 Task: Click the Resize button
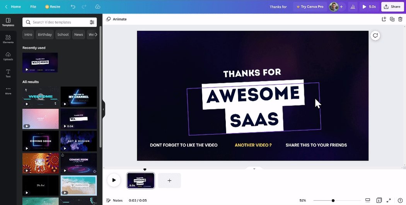coord(53,7)
